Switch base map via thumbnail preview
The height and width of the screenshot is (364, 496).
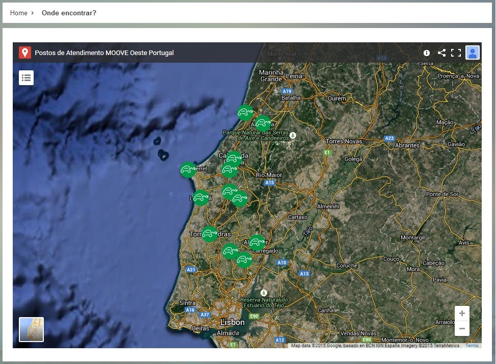coord(31,329)
